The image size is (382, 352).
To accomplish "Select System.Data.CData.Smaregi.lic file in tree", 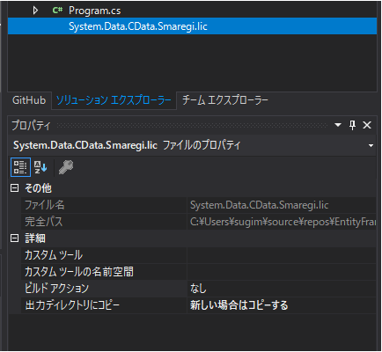I will 192,26.
